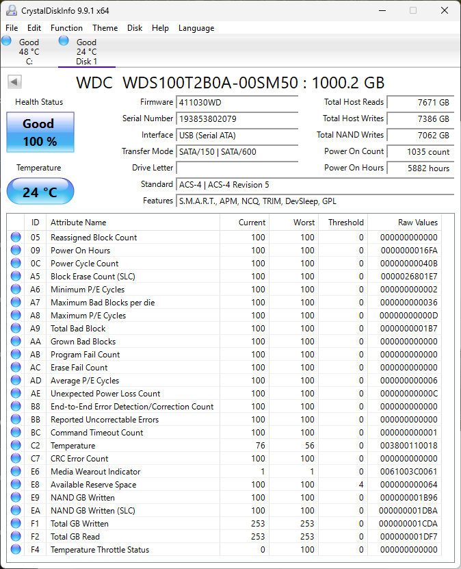This screenshot has height=569, width=461.
Task: Open the Function menu
Action: click(66, 28)
